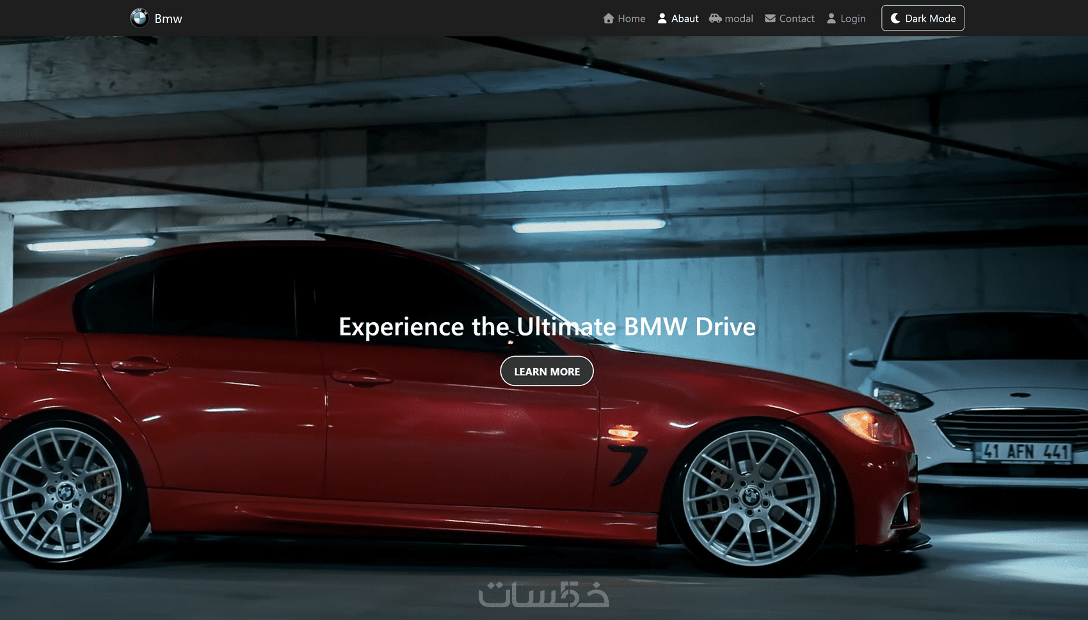1088x620 pixels.
Task: Click the 'Experience the Ultimate BMW Drive' heading
Action: pyautogui.click(x=547, y=327)
